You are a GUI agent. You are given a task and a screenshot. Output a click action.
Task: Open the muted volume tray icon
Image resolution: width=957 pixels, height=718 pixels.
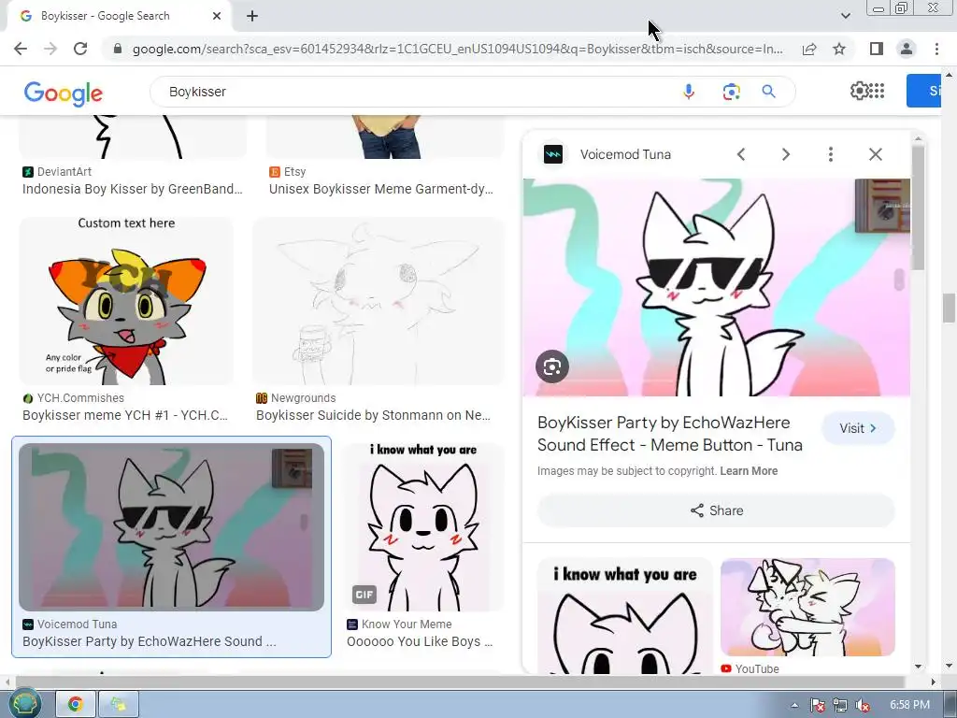863,705
